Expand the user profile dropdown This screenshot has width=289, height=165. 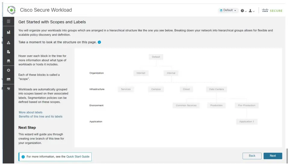point(251,11)
